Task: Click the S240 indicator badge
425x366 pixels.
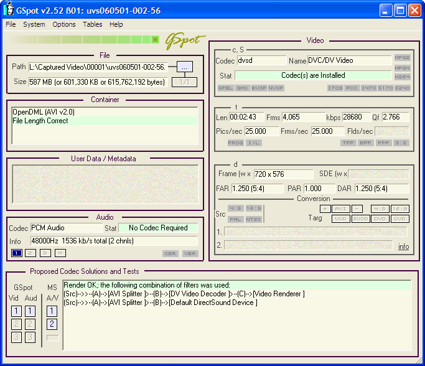Action: pyautogui.click(x=402, y=88)
